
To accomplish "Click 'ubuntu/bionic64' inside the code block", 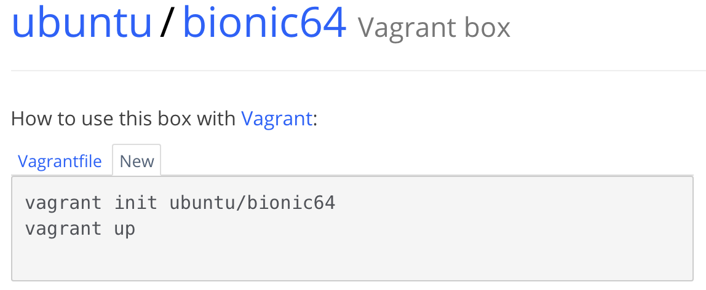I will tap(253, 203).
